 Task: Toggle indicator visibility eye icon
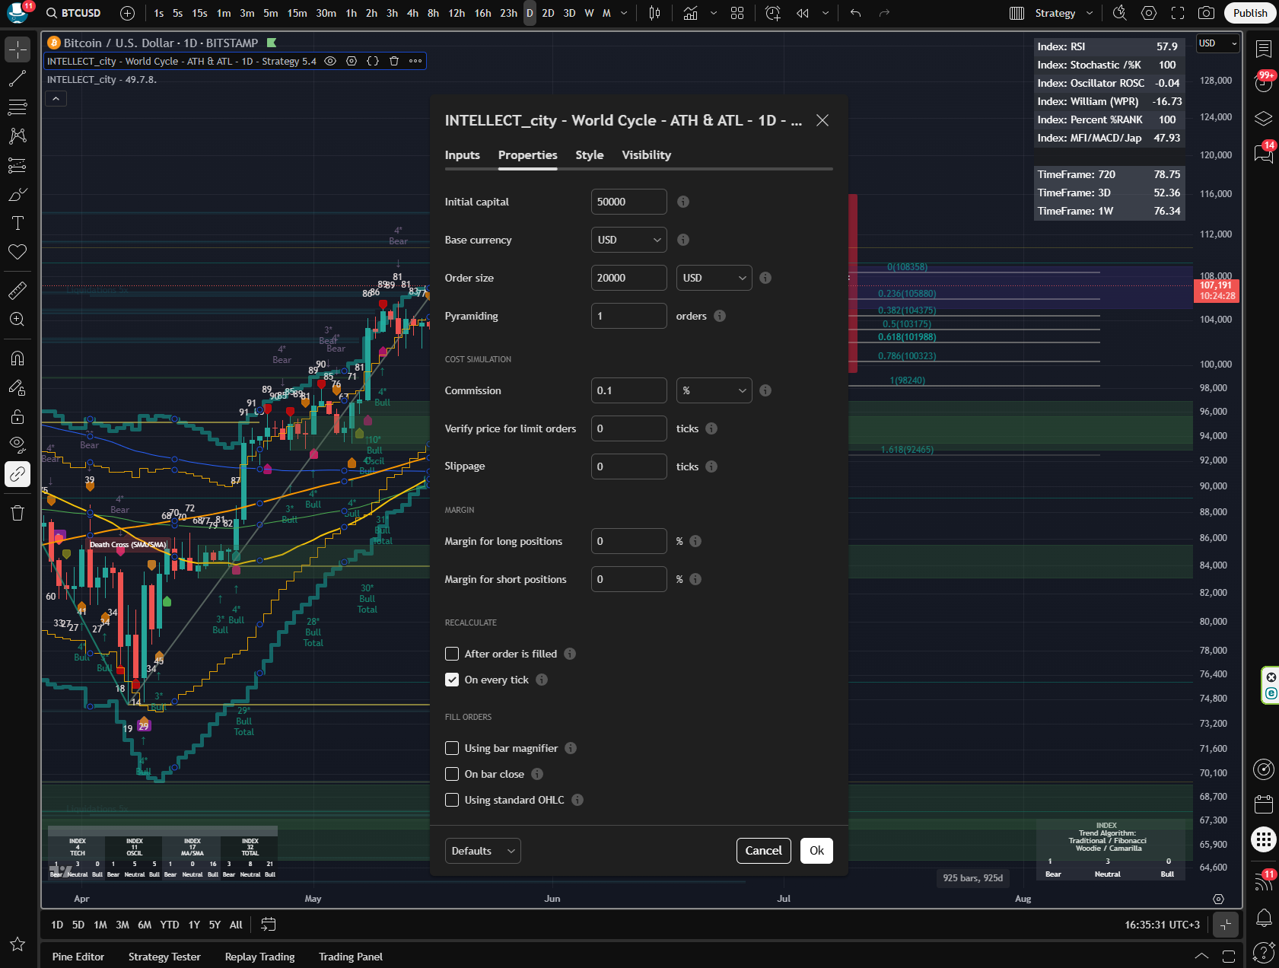point(330,61)
